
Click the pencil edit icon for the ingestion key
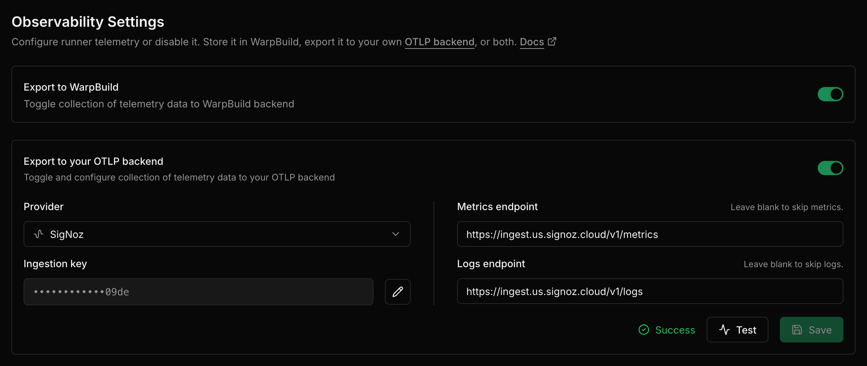[x=397, y=291]
